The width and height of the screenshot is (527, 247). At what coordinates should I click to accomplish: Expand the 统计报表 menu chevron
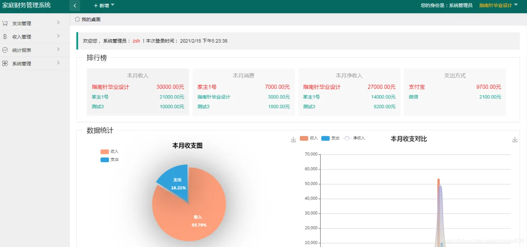tap(58, 50)
